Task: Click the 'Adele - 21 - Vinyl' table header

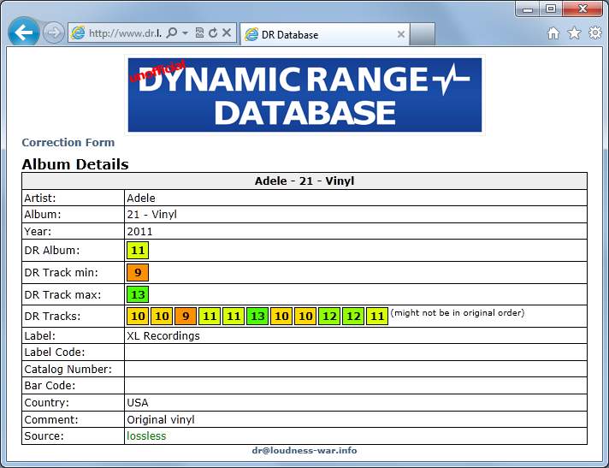Action: 304,181
